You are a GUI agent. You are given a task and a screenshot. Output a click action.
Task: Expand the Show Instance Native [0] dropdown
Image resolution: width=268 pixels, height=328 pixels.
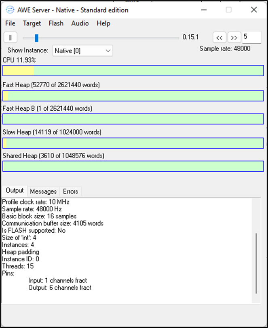(x=83, y=50)
